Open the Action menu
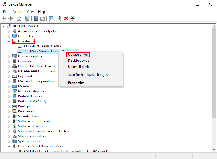The height and width of the screenshot is (159, 217). click(17, 12)
